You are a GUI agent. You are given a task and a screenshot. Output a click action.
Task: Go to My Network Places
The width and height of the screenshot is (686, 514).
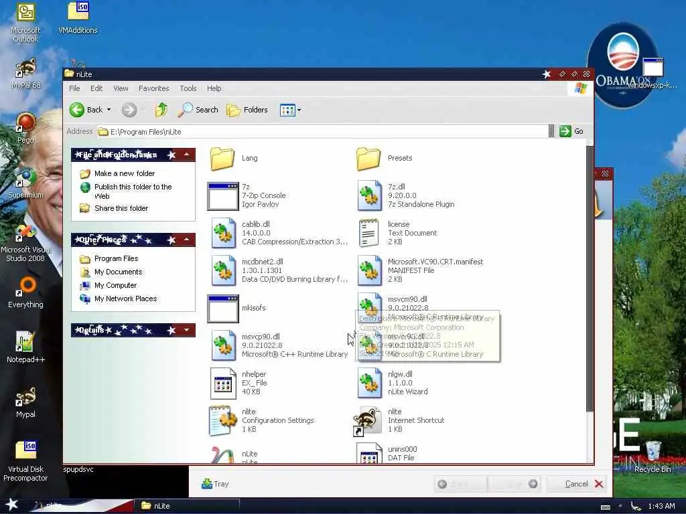pos(125,299)
